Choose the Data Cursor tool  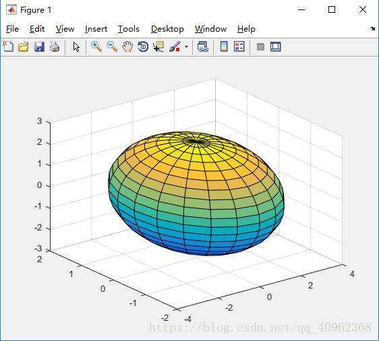pyautogui.click(x=158, y=46)
